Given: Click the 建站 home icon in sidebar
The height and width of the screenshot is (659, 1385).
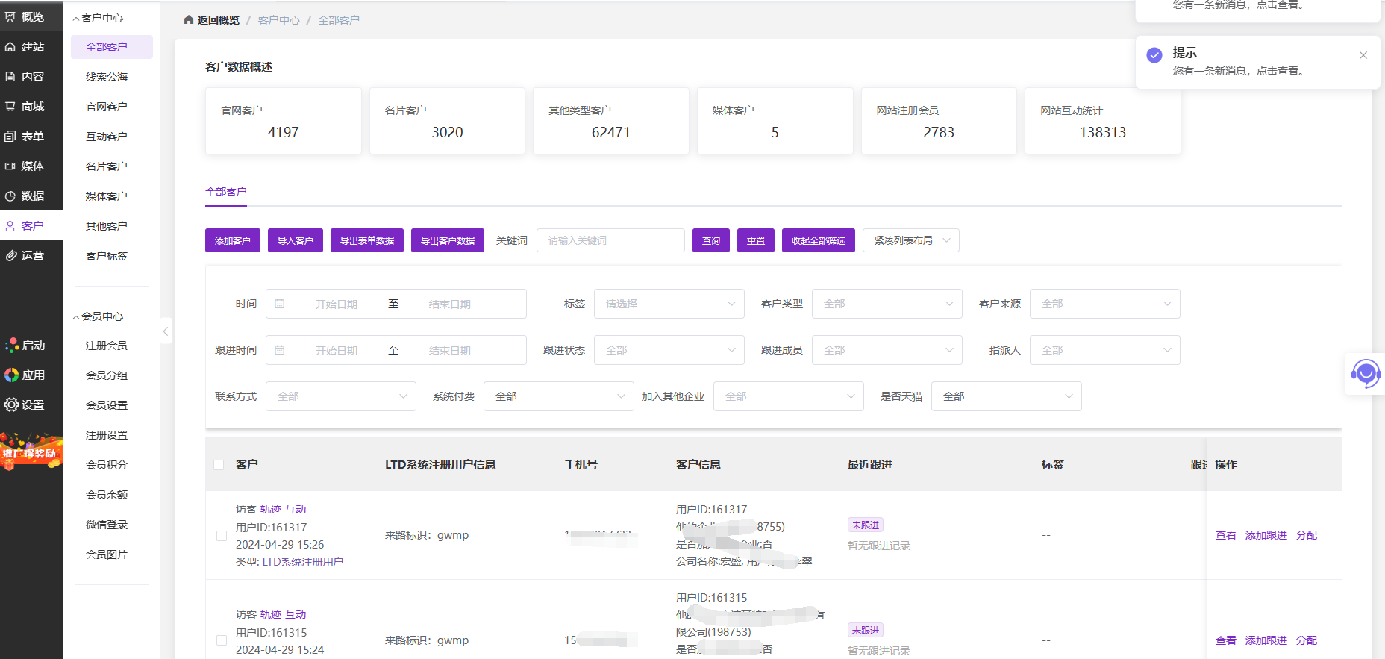Looking at the screenshot, I should pos(10,47).
